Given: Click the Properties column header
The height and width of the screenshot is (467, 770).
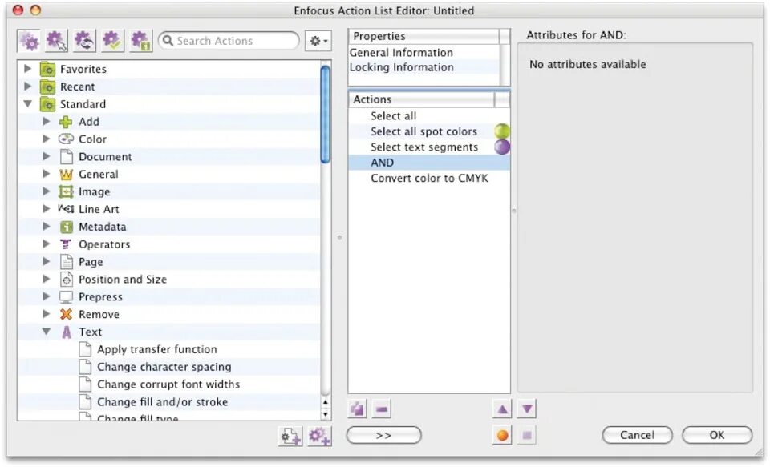Looking at the screenshot, I should 424,36.
